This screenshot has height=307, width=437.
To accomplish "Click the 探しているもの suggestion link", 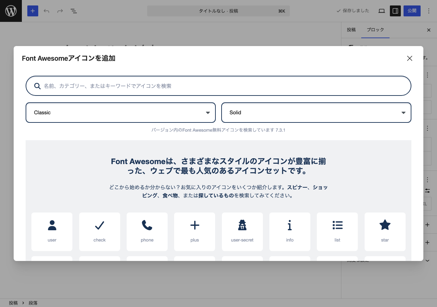I will [x=216, y=195].
